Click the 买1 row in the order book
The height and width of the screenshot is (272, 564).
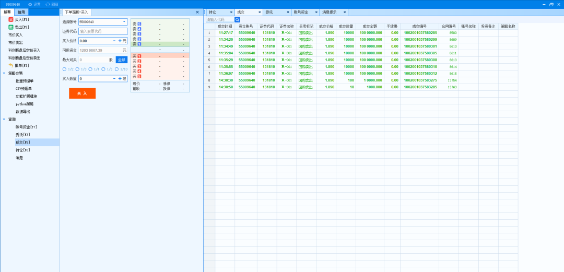tap(160, 56)
